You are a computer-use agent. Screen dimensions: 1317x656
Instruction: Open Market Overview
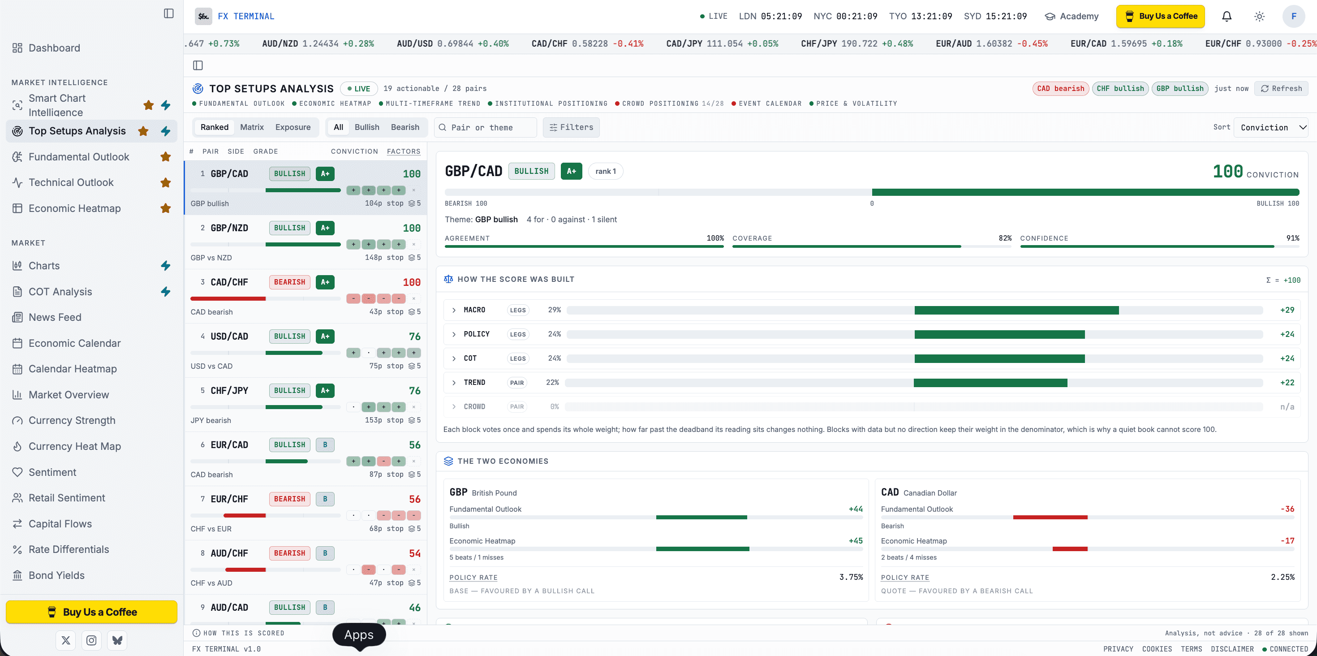coord(69,395)
